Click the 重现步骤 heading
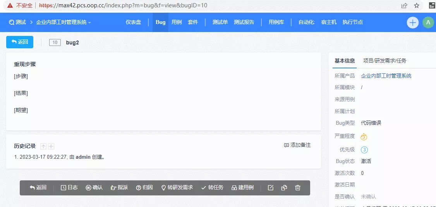The width and height of the screenshot is (436, 207). [x=25, y=64]
